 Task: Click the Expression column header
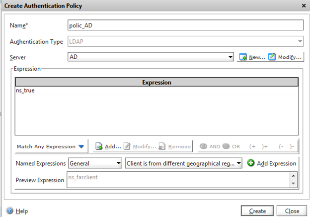click(x=156, y=82)
